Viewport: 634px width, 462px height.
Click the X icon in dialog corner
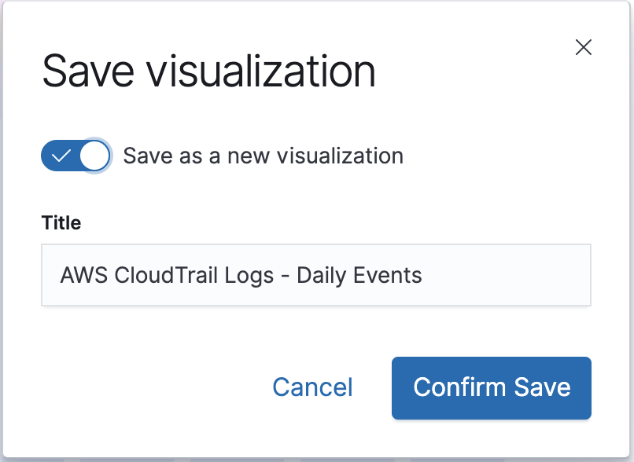tap(584, 47)
